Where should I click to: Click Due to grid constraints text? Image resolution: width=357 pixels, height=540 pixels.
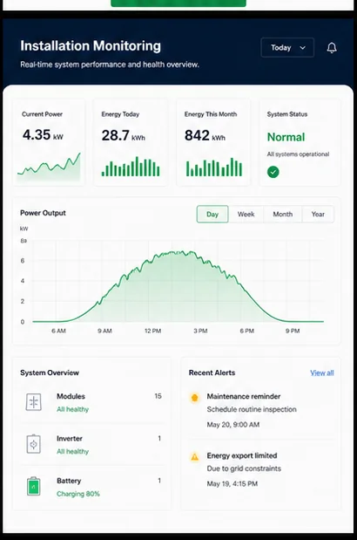click(244, 468)
